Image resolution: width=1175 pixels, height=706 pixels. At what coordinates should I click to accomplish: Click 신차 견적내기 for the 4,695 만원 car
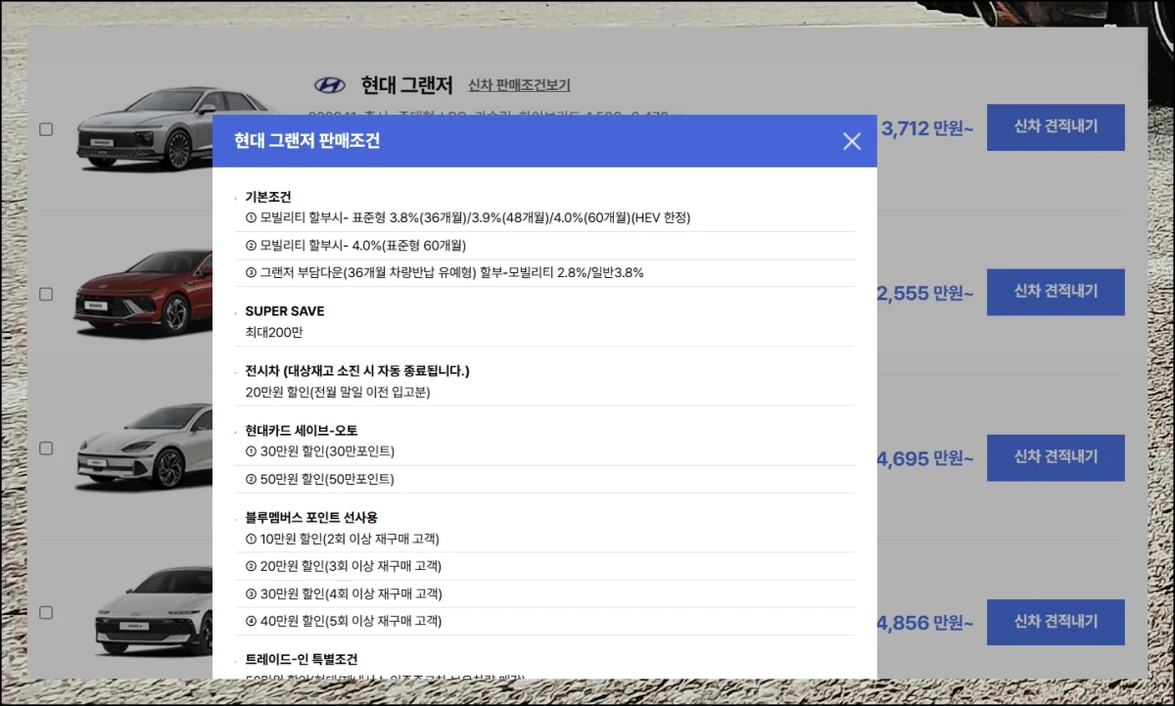pos(1056,457)
